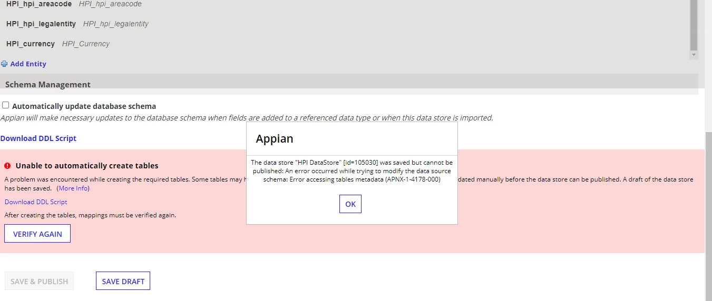Open Download DDL Script link in error banner

click(36, 202)
